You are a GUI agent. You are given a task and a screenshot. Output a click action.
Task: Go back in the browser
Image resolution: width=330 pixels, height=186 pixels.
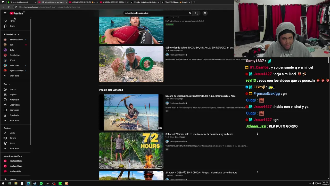pos(3,7)
